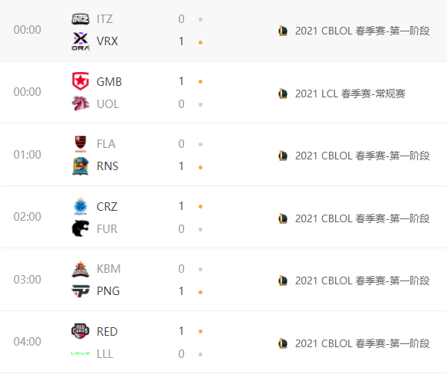Select the RNS team mascot logo

[x=81, y=166]
